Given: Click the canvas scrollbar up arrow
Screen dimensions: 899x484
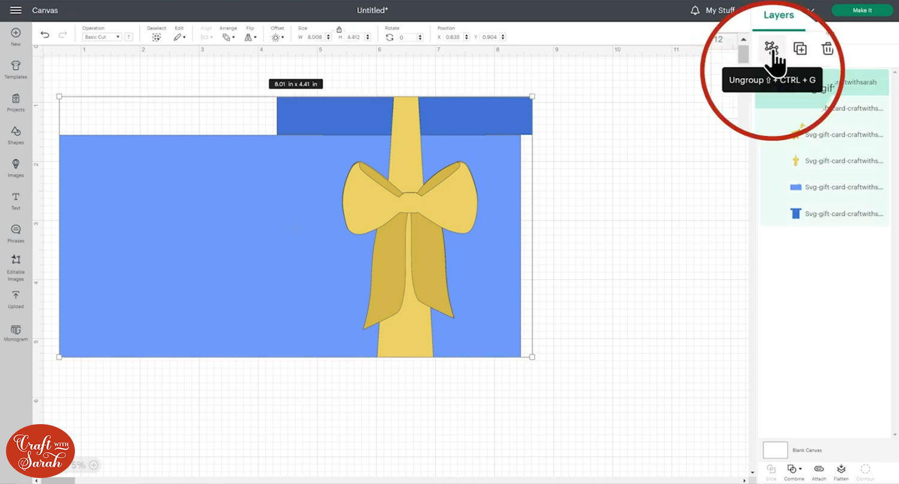Looking at the screenshot, I should [x=743, y=40].
